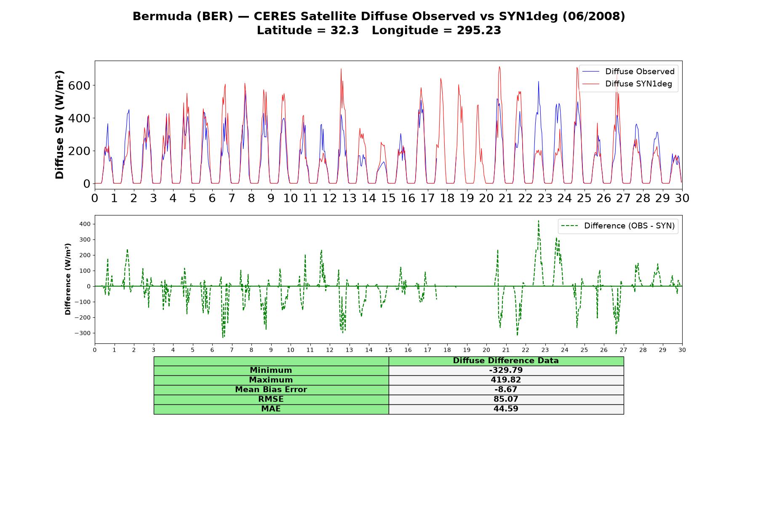Click the Difference (W/m²) axis label
Screen dimensions: 758x505
(x=68, y=279)
